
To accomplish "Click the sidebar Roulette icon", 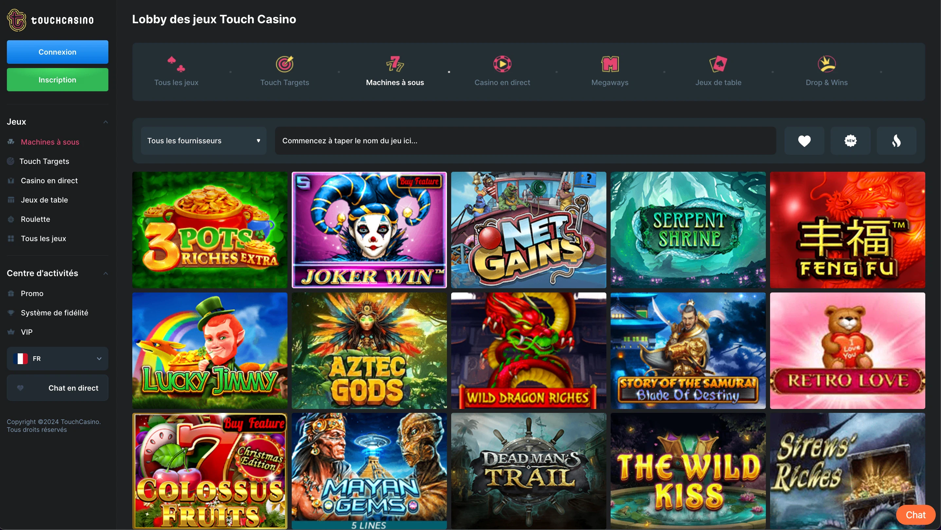I will pos(11,219).
